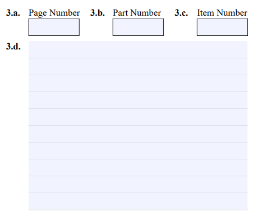Focus the Item Number input box
The height and width of the screenshot is (220, 262).
(222, 27)
